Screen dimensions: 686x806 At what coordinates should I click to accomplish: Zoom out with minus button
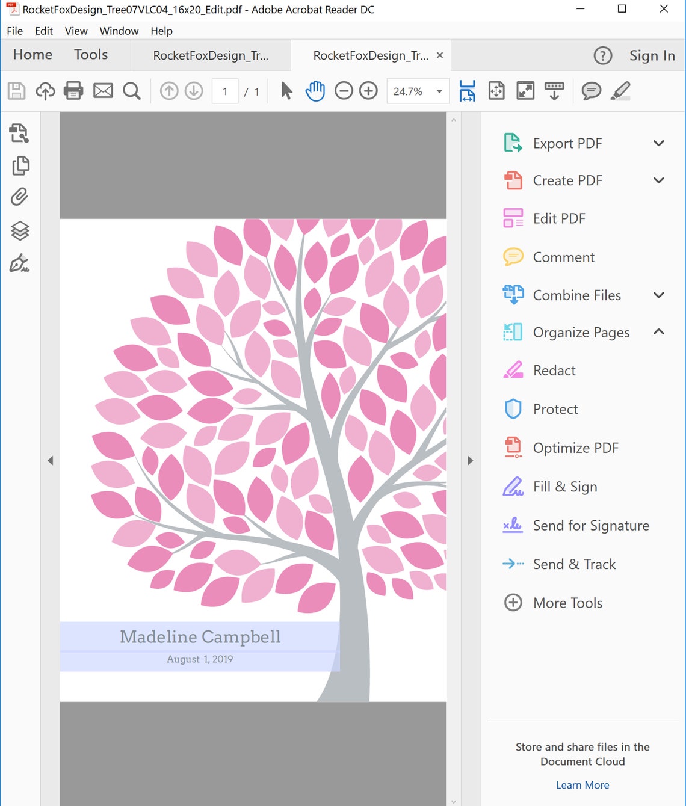344,91
